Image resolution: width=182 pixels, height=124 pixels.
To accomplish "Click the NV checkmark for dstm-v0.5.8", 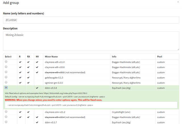I will (37, 88).
